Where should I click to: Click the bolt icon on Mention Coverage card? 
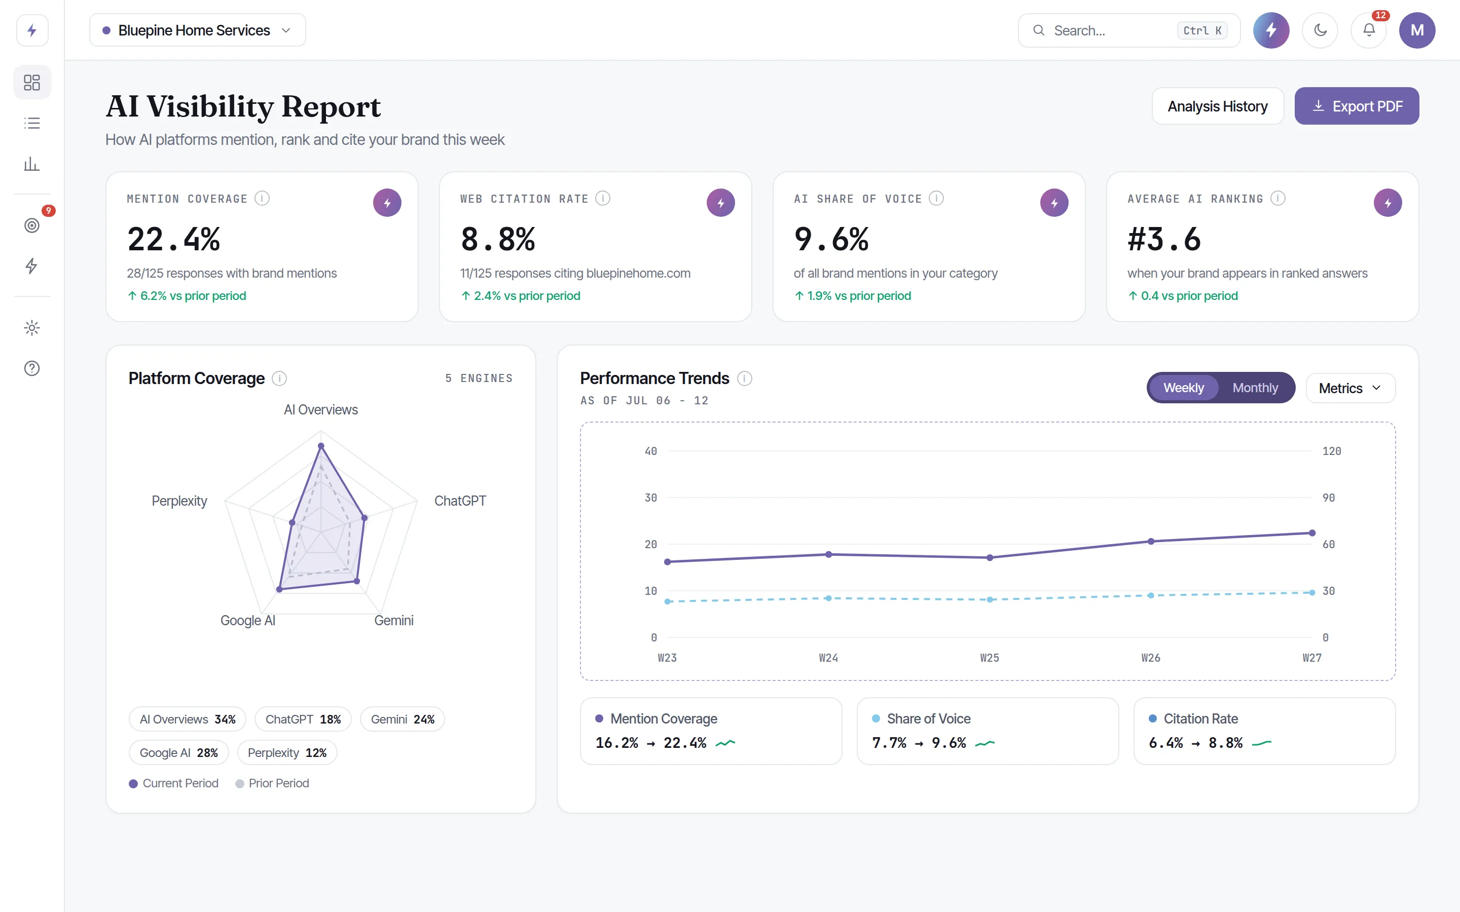(x=387, y=203)
